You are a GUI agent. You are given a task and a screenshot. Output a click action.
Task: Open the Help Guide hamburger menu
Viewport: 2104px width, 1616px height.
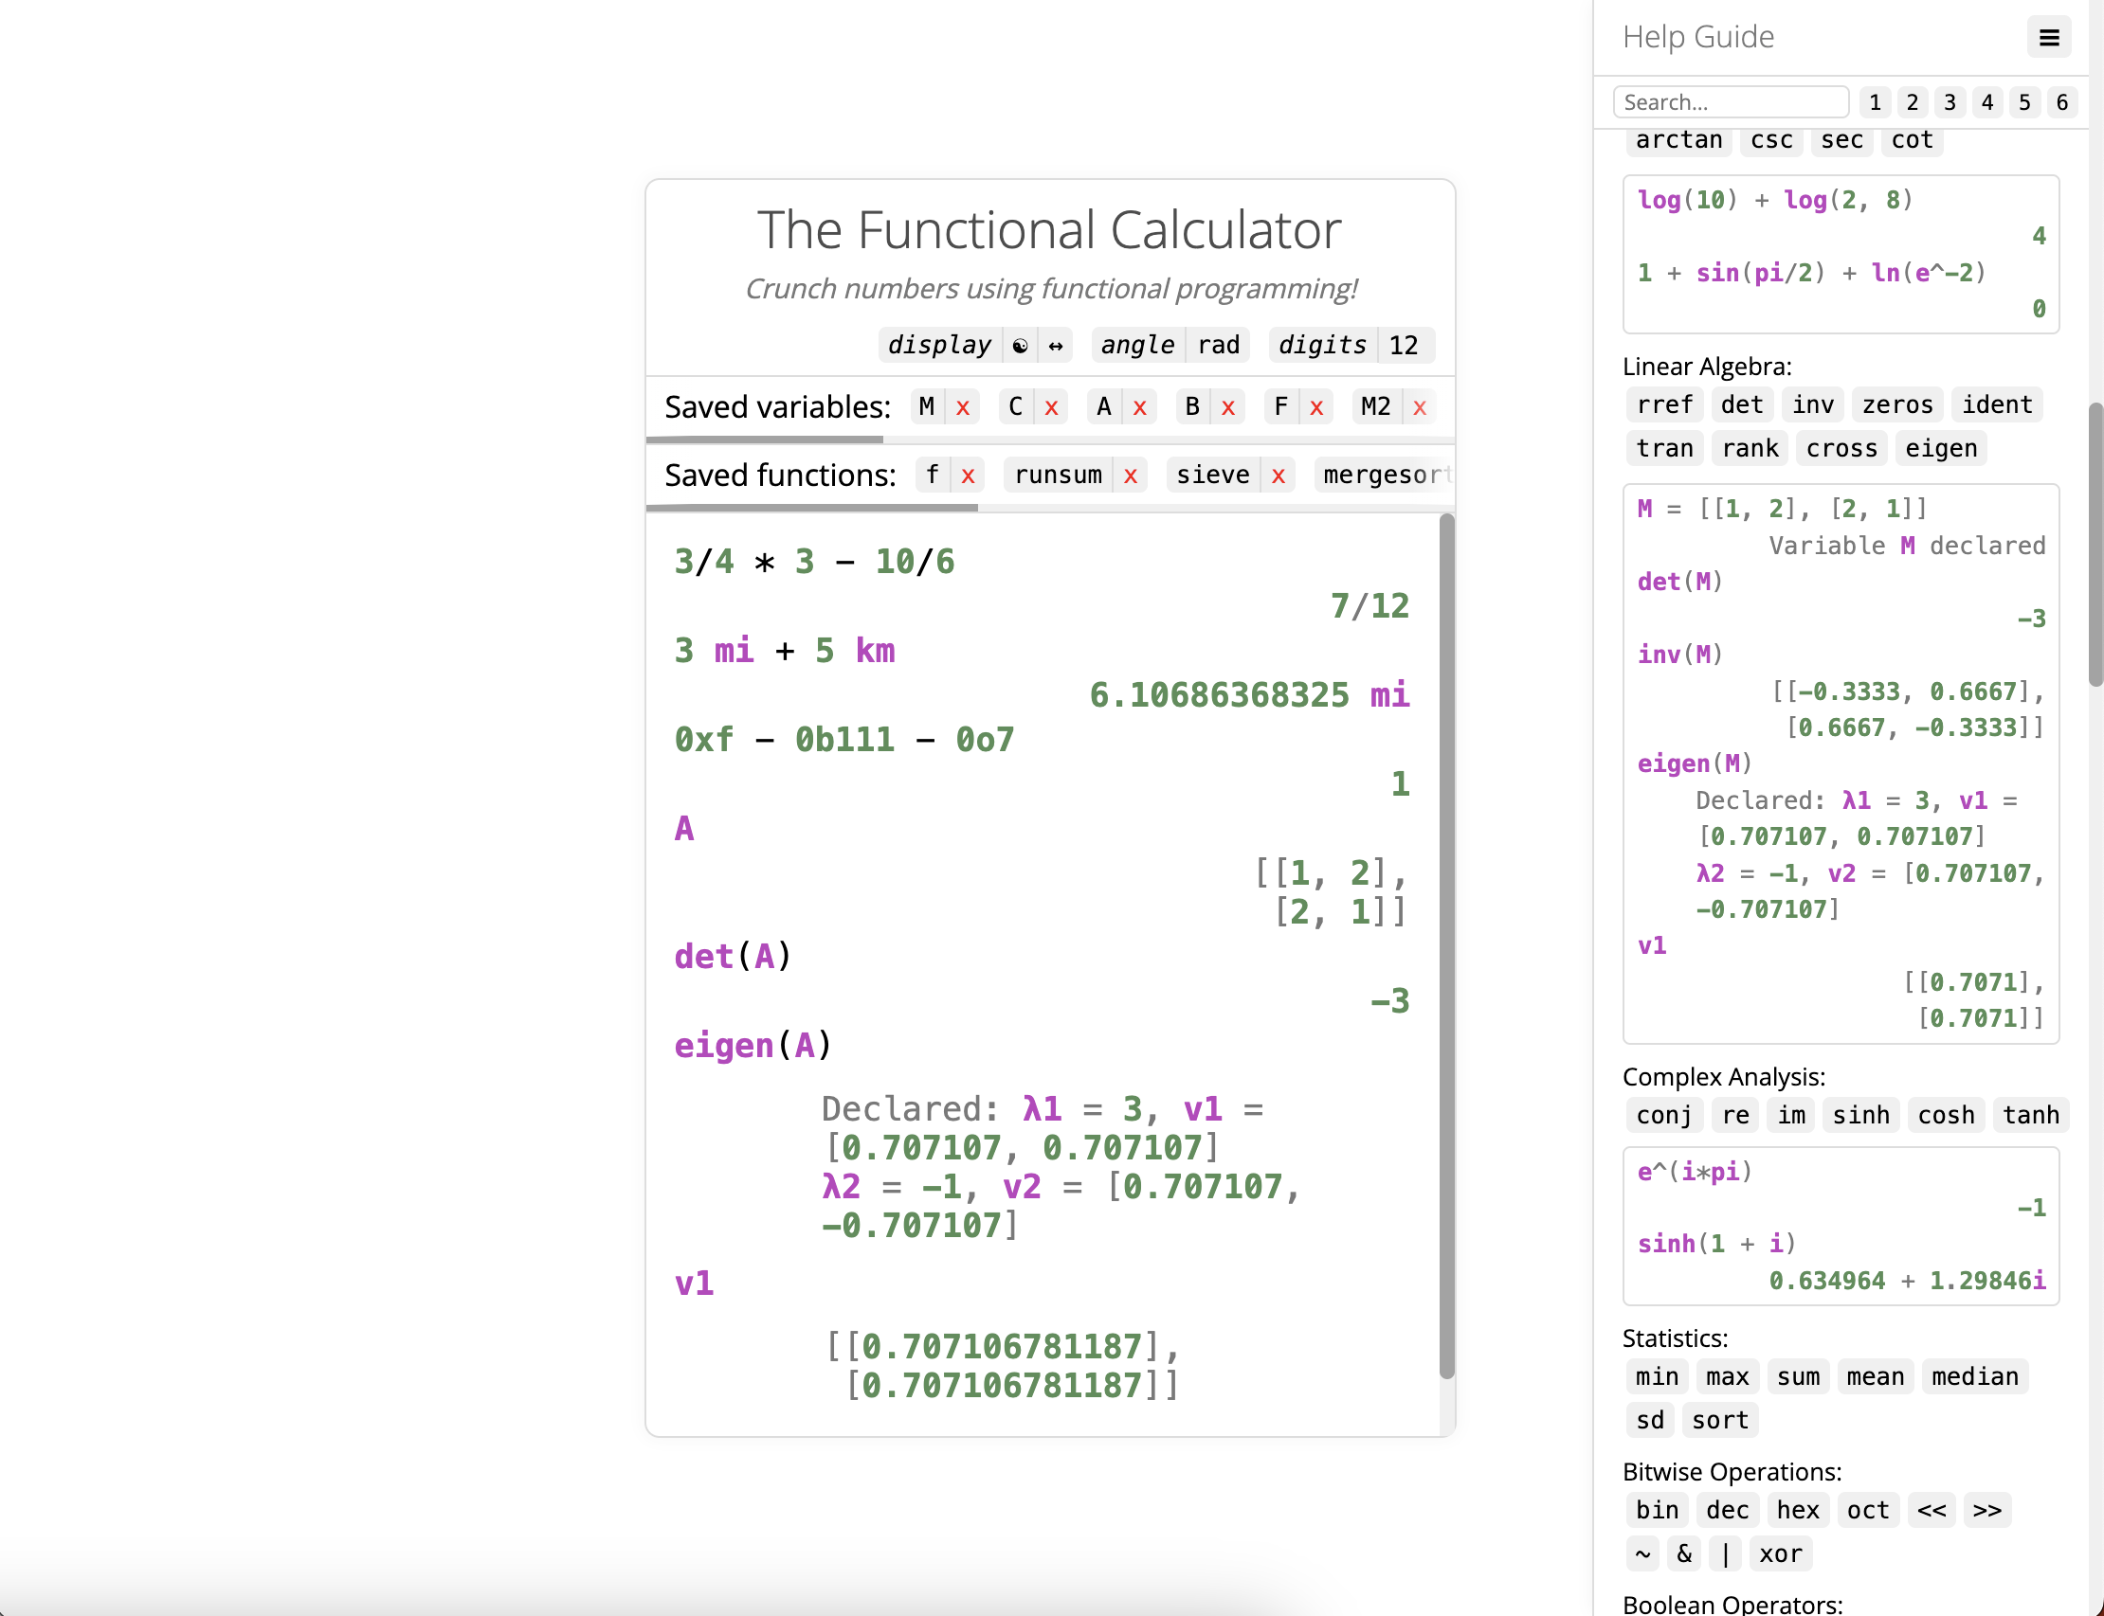click(x=2048, y=38)
